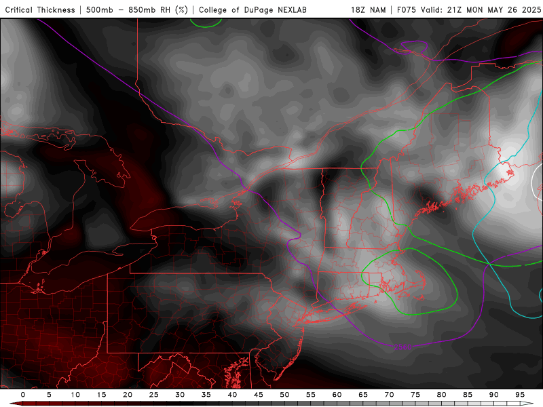Click the colorbar value '60'
This screenshot has width=543, height=407.
337,395
